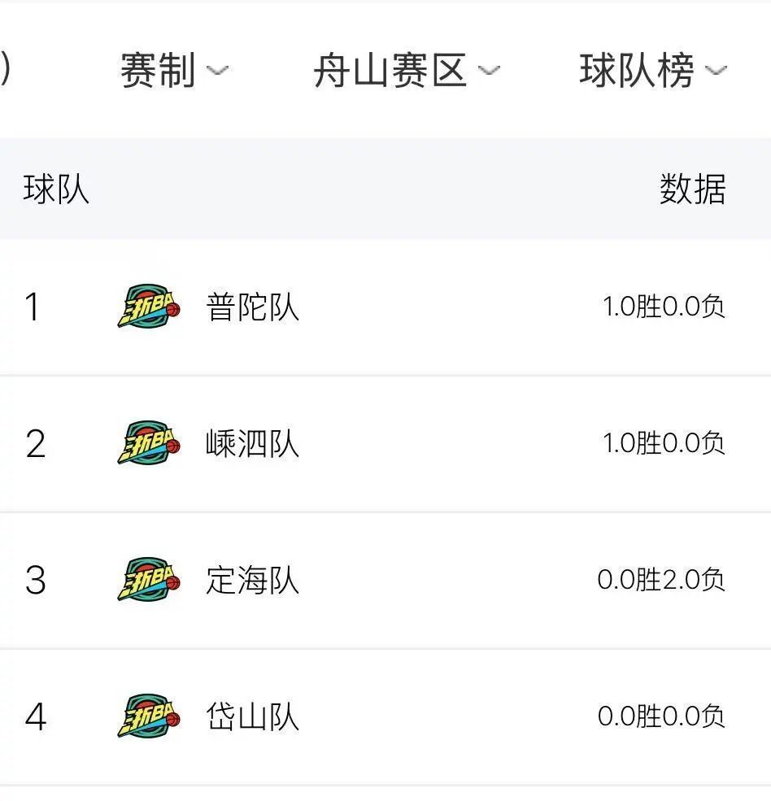
Task: Expand the 球队榜 dropdown chevron
Action: point(716,71)
